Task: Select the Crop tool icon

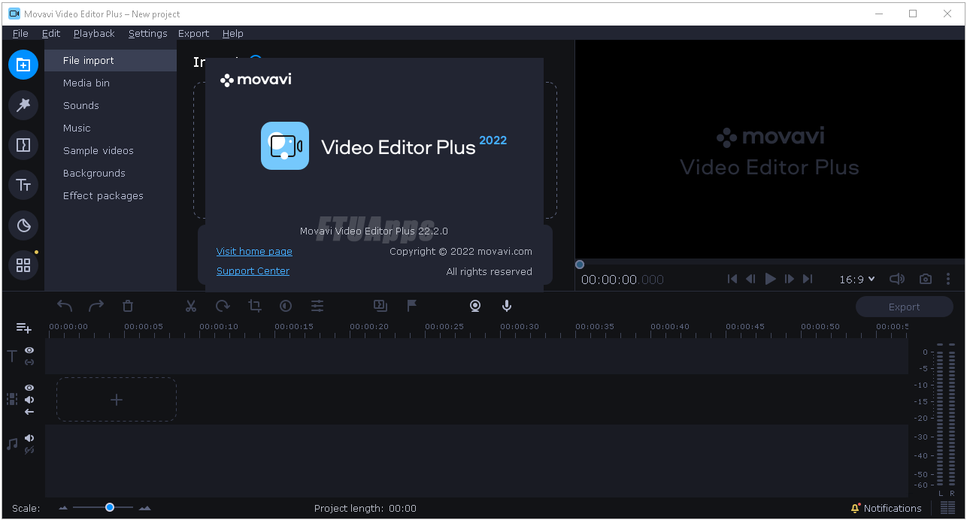Action: click(255, 306)
